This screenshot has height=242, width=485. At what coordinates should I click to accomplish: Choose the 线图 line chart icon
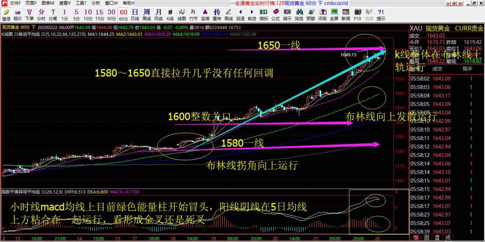click(182, 15)
